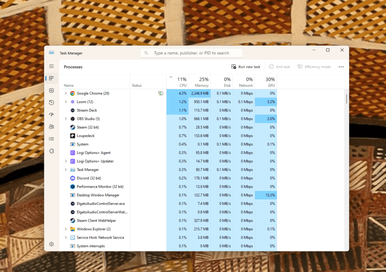Minimize the Task Manager window
Image resolution: width=386 pixels, height=272 pixels.
[x=314, y=50]
